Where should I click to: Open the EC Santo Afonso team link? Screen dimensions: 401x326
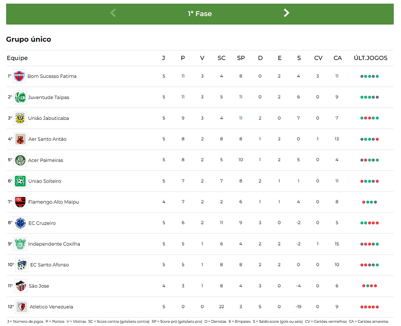50,265
